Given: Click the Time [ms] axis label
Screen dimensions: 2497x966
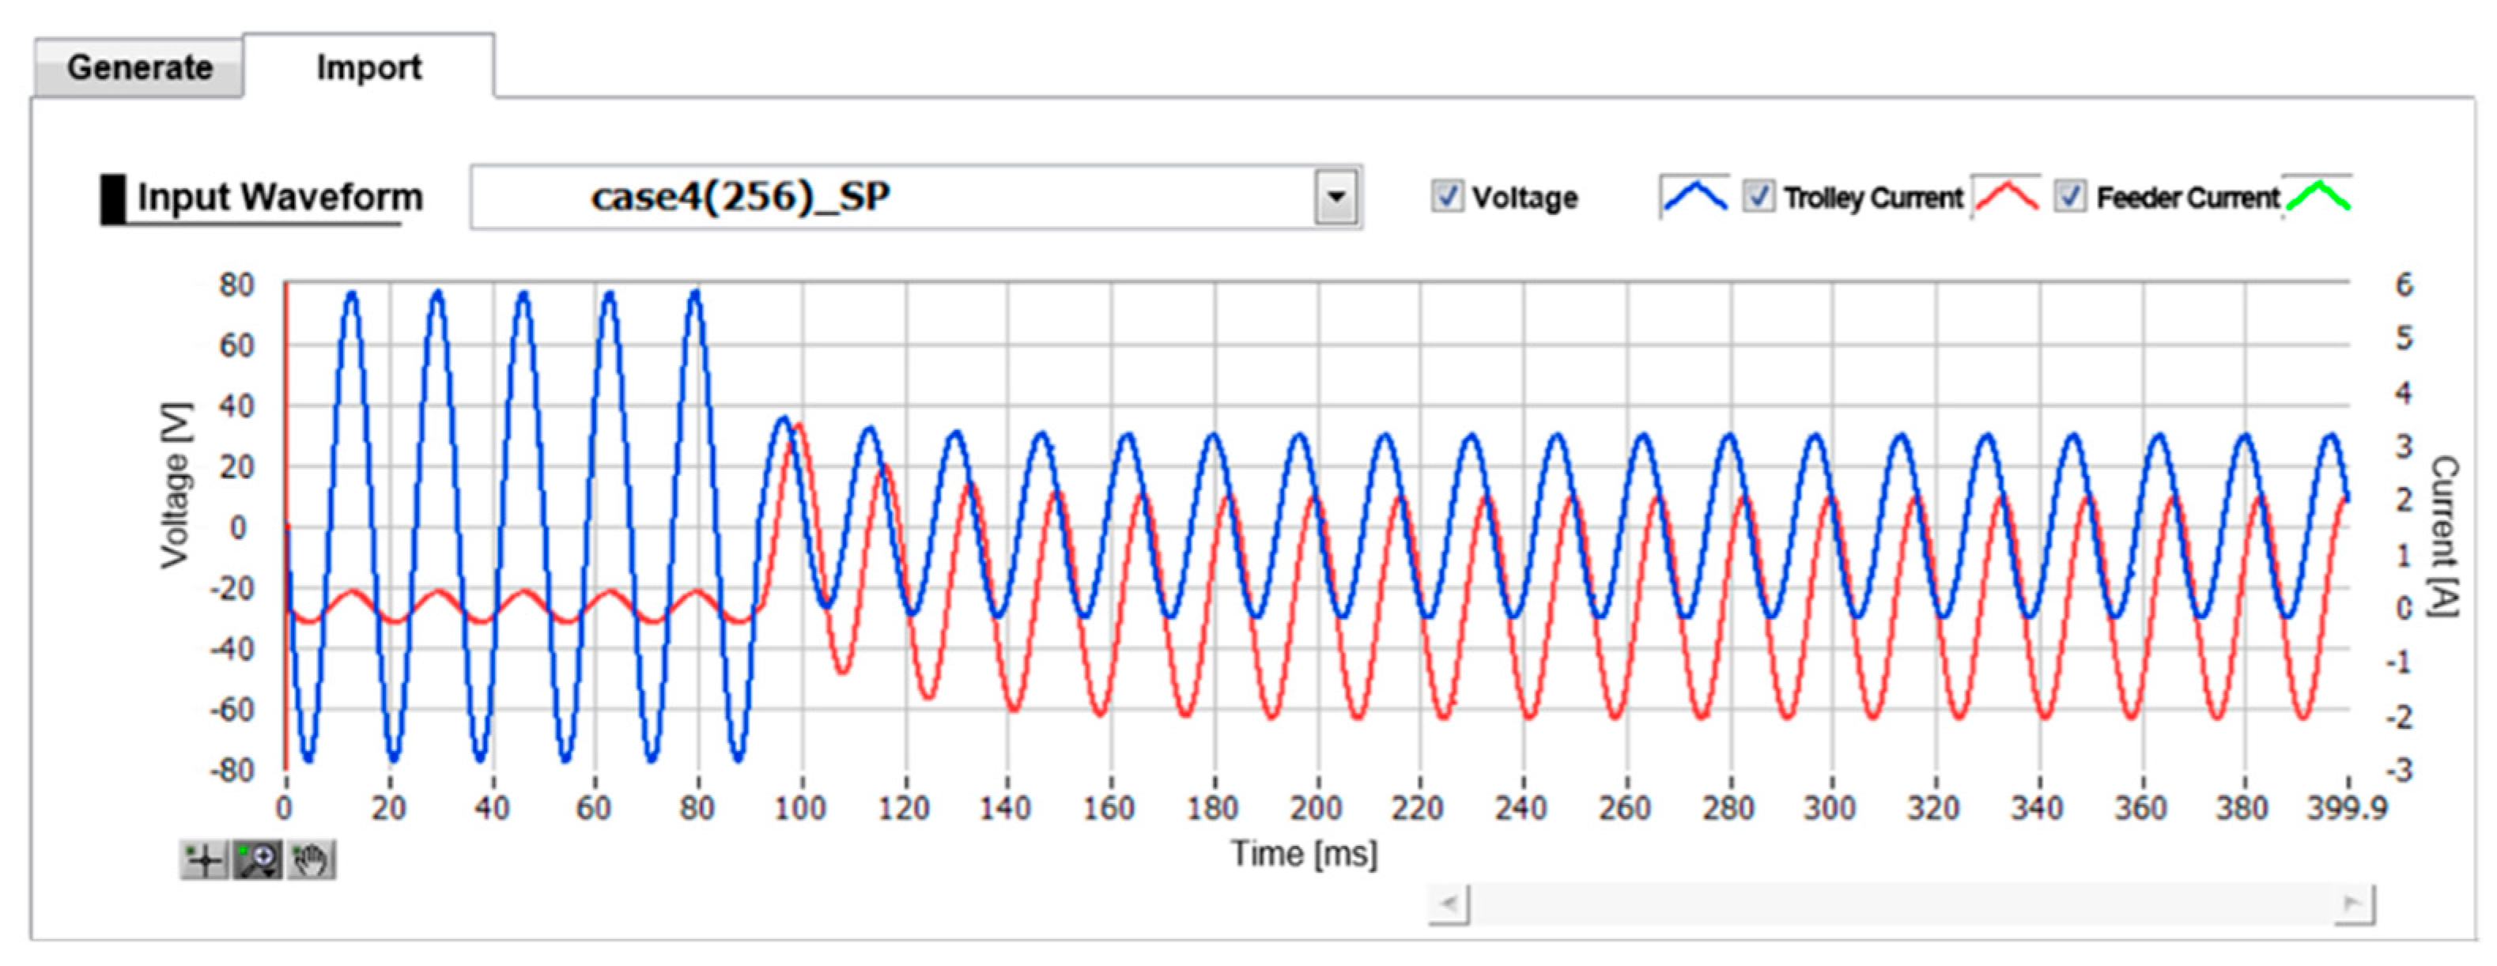Looking at the screenshot, I should pos(1304,854).
